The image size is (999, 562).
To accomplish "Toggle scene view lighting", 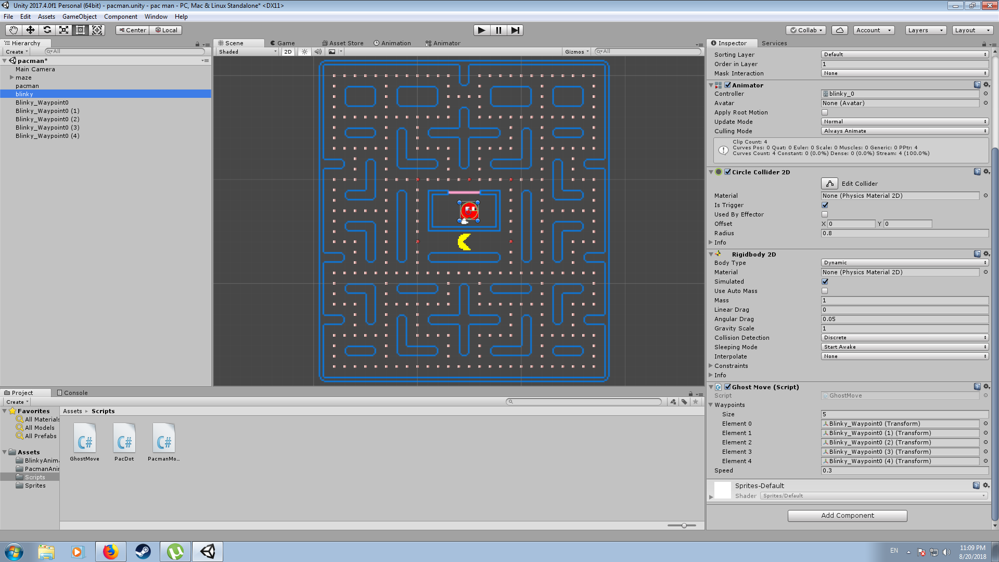I will 304,52.
